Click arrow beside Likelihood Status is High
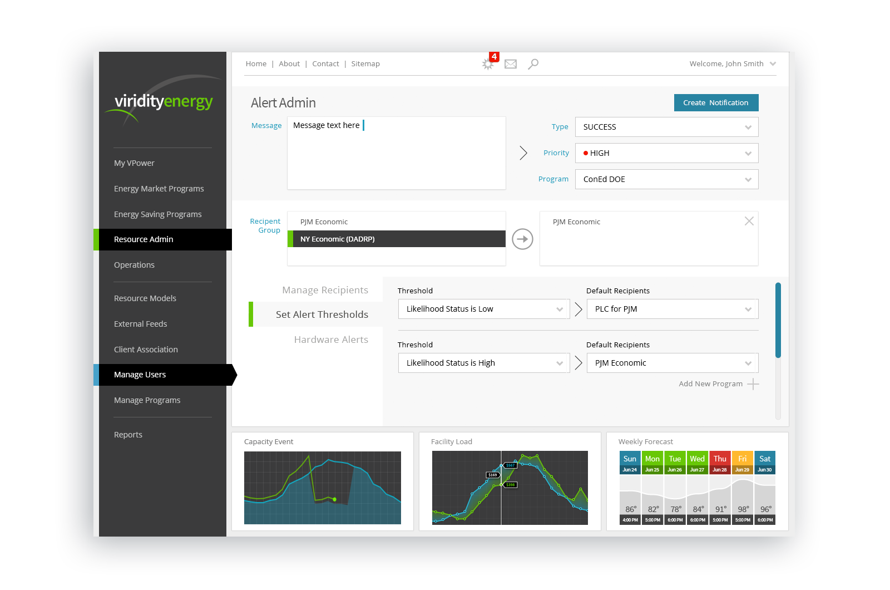Screen dimensions: 890x590 [578, 363]
